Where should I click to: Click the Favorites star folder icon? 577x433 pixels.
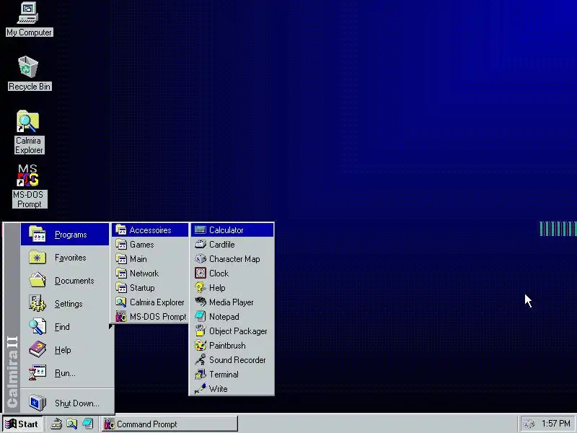pos(38,258)
